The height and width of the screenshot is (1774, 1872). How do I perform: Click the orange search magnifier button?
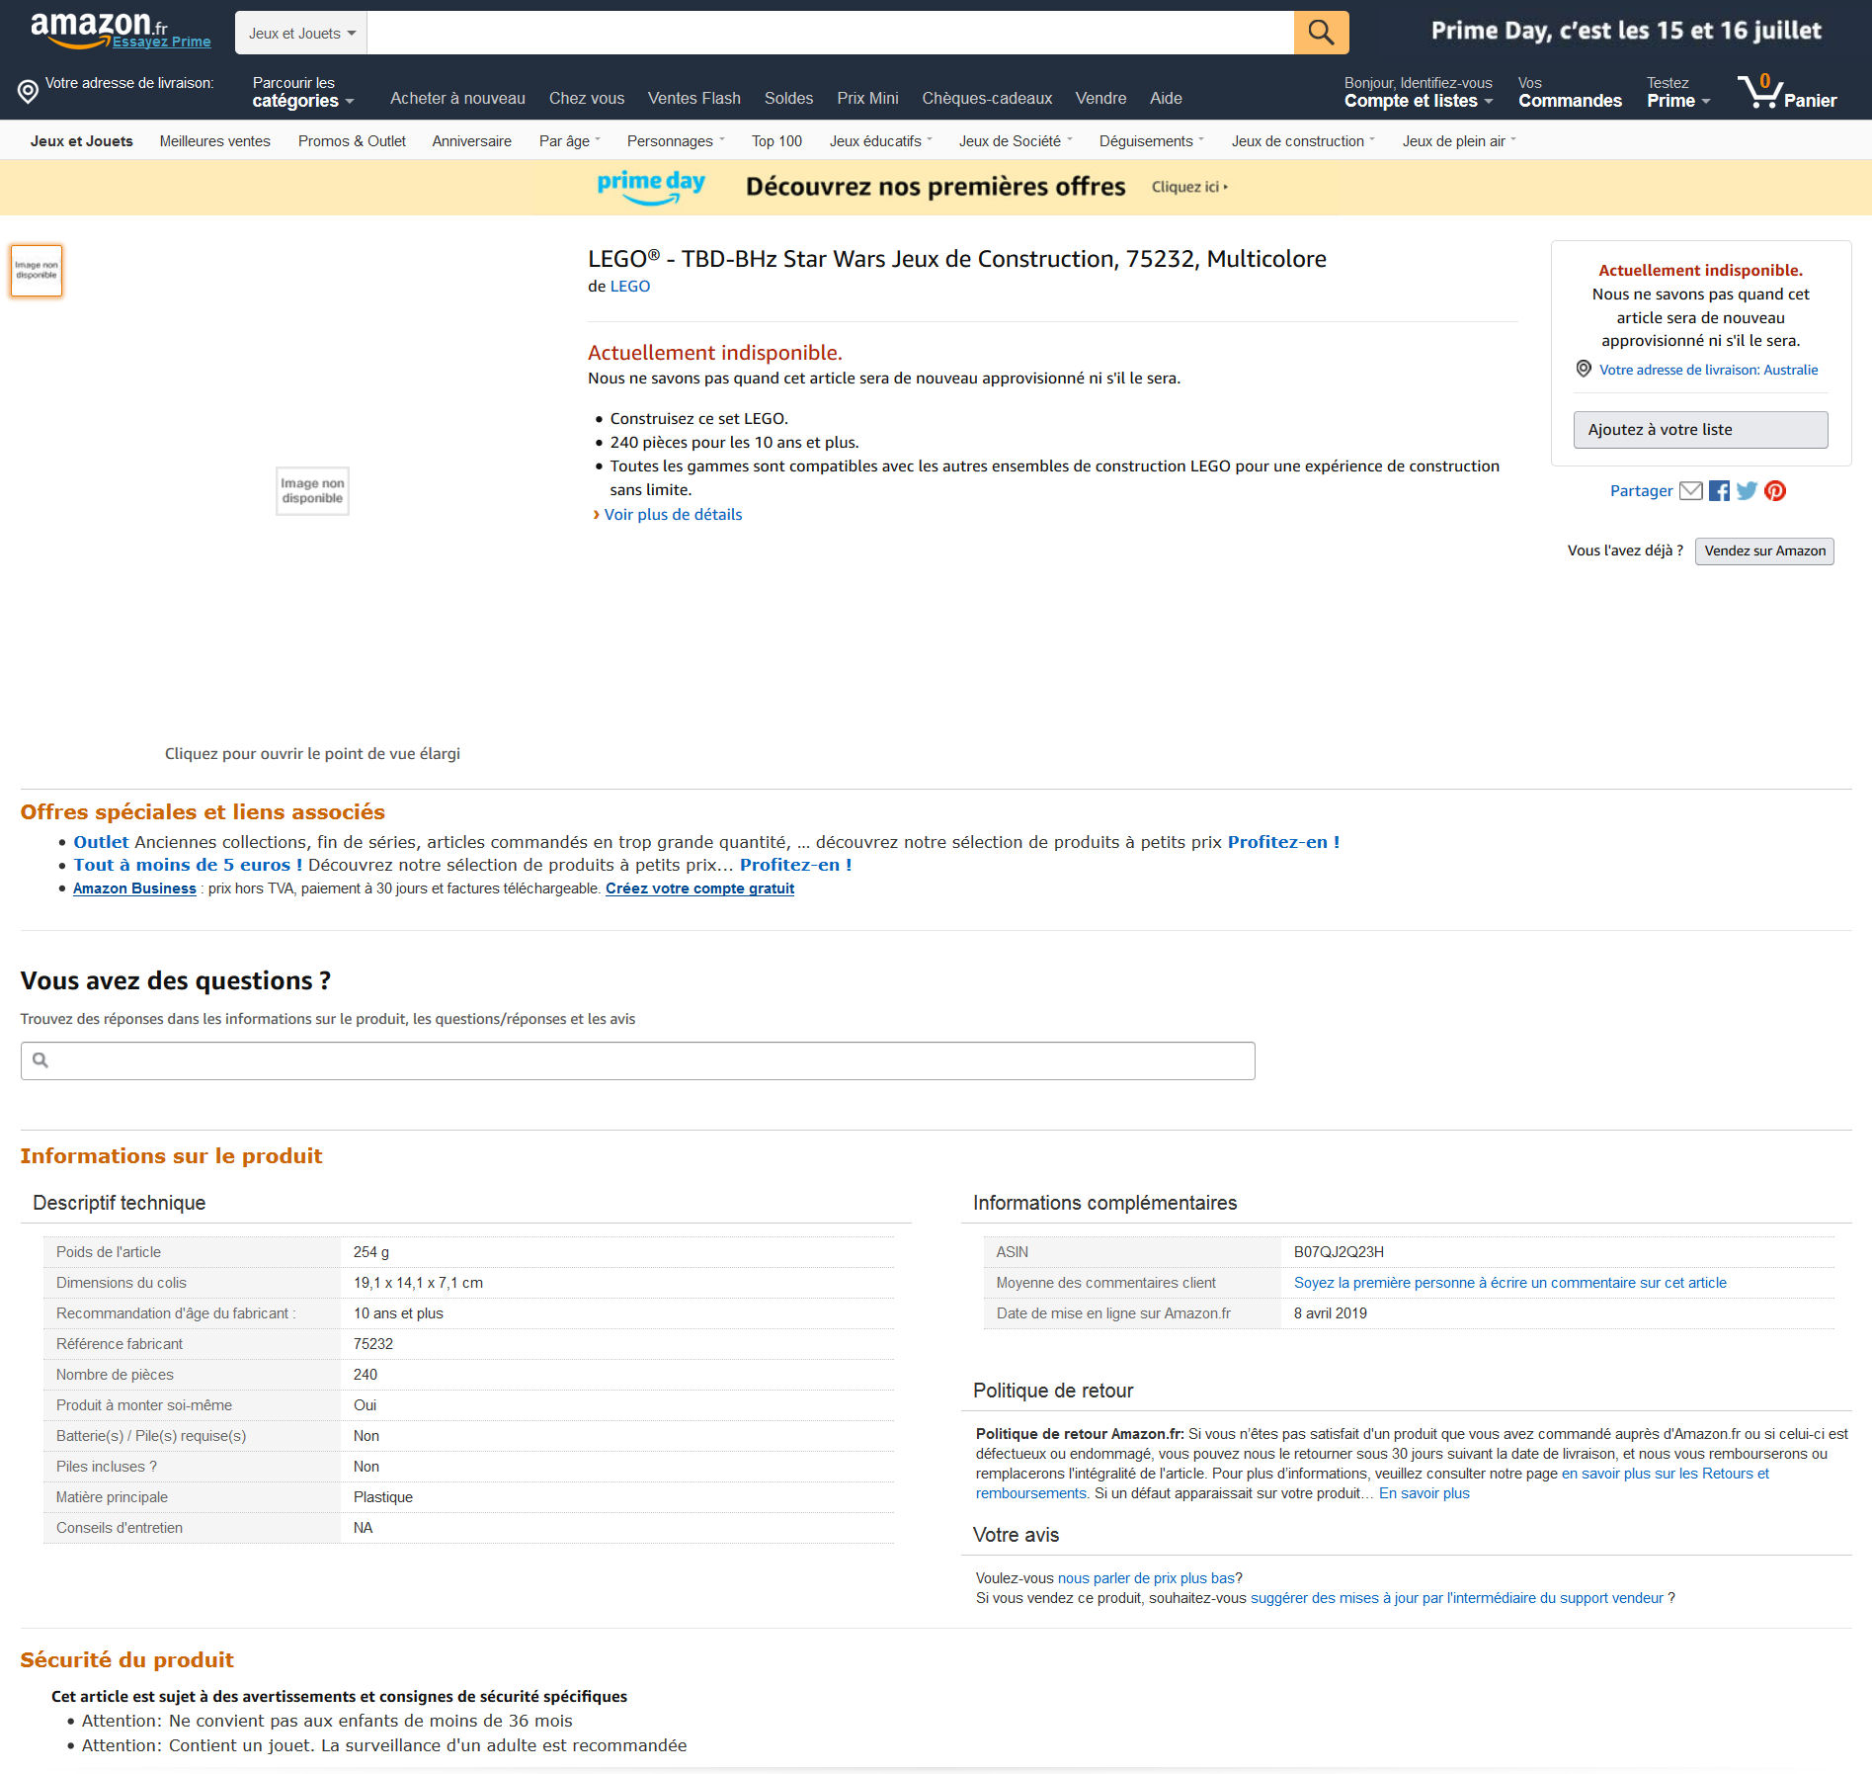(x=1321, y=33)
